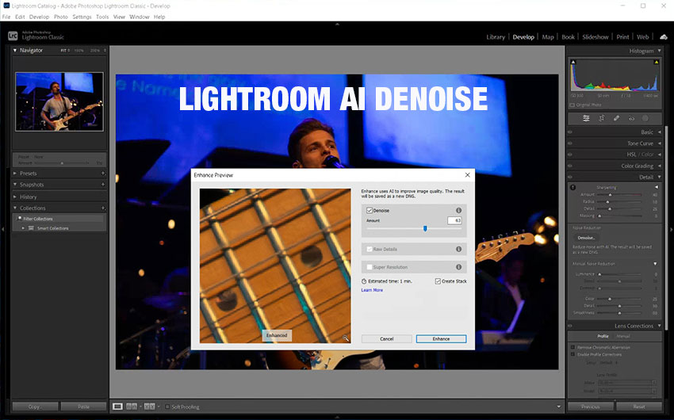Select the Red Eye correction icon
Image resolution: width=674 pixels, height=420 pixels.
coord(631,119)
